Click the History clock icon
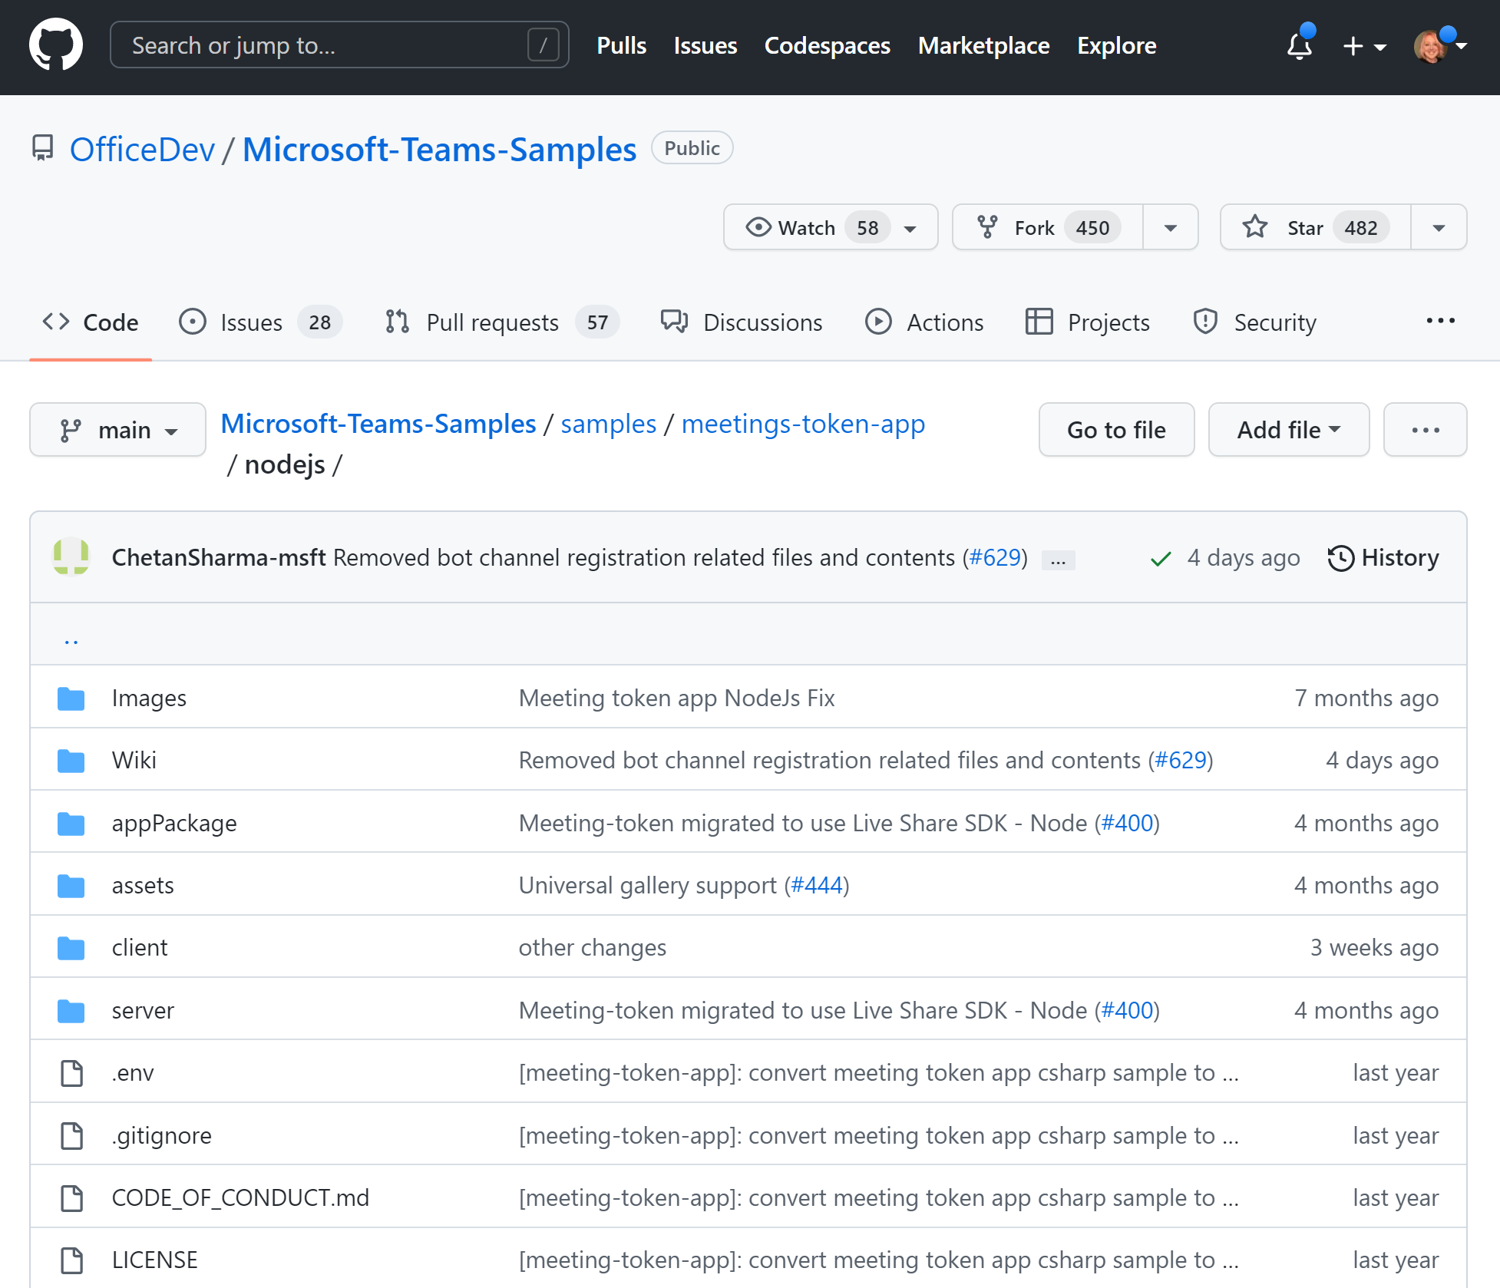This screenshot has height=1288, width=1500. pyautogui.click(x=1340, y=559)
